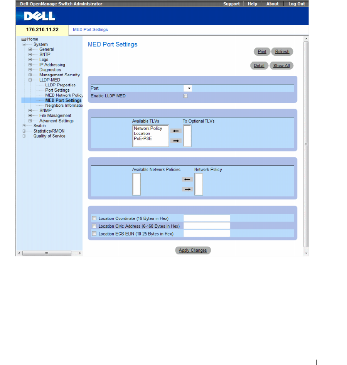Open the Support menu link

point(231,4)
